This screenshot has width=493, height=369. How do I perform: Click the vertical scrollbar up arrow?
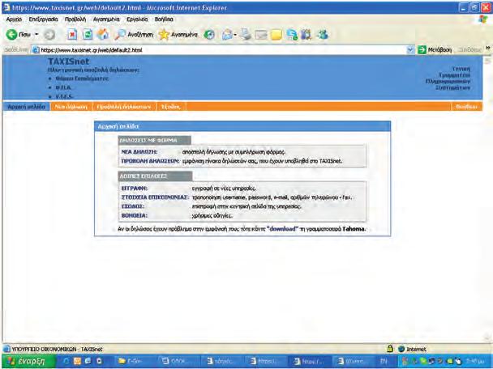(487, 60)
